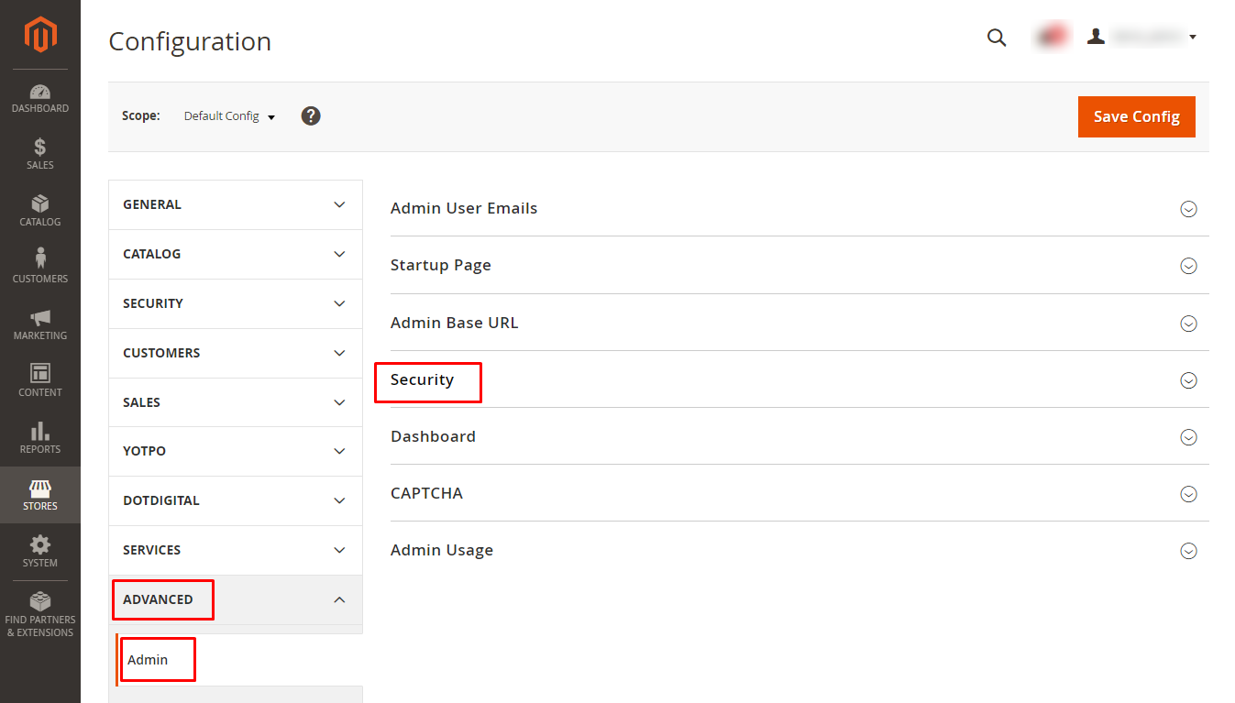1235x703 pixels.
Task: Click the DOTDIGITAL tab chevron
Action: [339, 500]
